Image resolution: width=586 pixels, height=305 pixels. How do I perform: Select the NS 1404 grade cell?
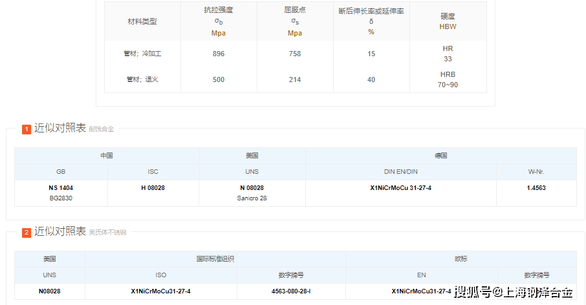point(61,188)
